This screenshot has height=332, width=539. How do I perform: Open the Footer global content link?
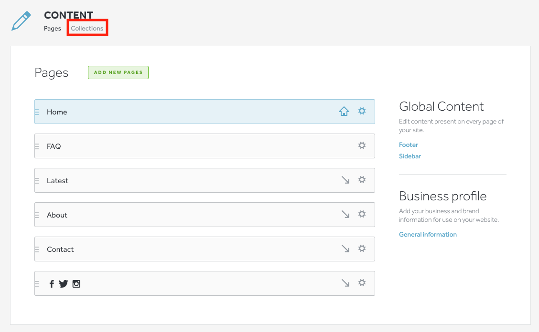pos(409,145)
